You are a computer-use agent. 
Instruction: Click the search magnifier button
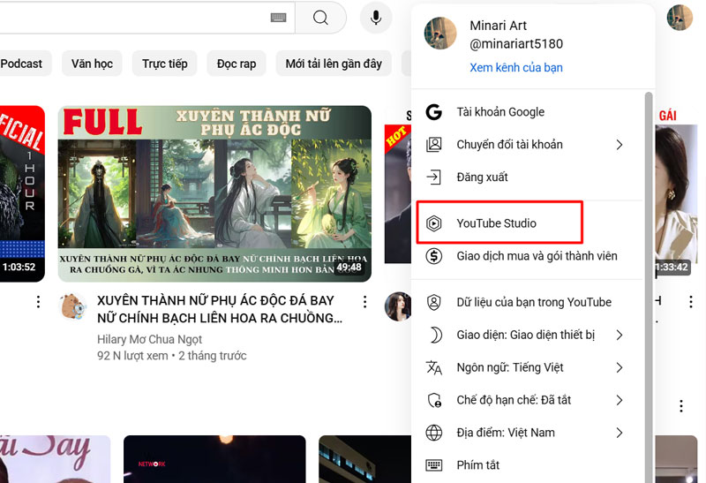(320, 18)
